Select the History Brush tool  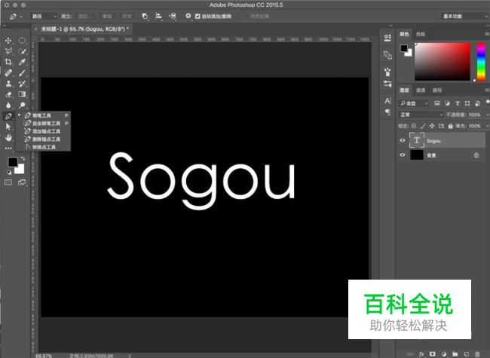point(22,84)
